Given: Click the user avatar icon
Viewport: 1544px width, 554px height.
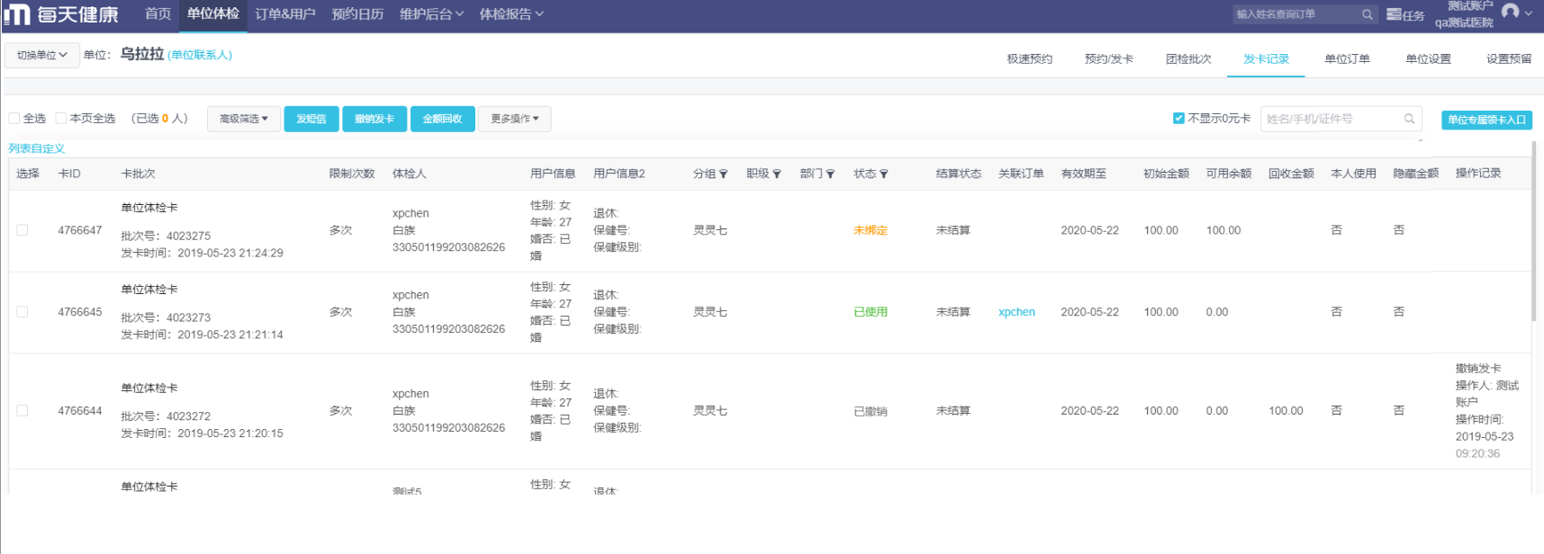Looking at the screenshot, I should (x=1510, y=12).
